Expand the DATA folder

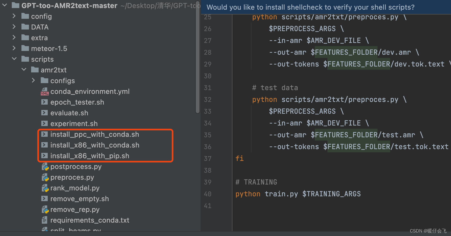point(14,27)
